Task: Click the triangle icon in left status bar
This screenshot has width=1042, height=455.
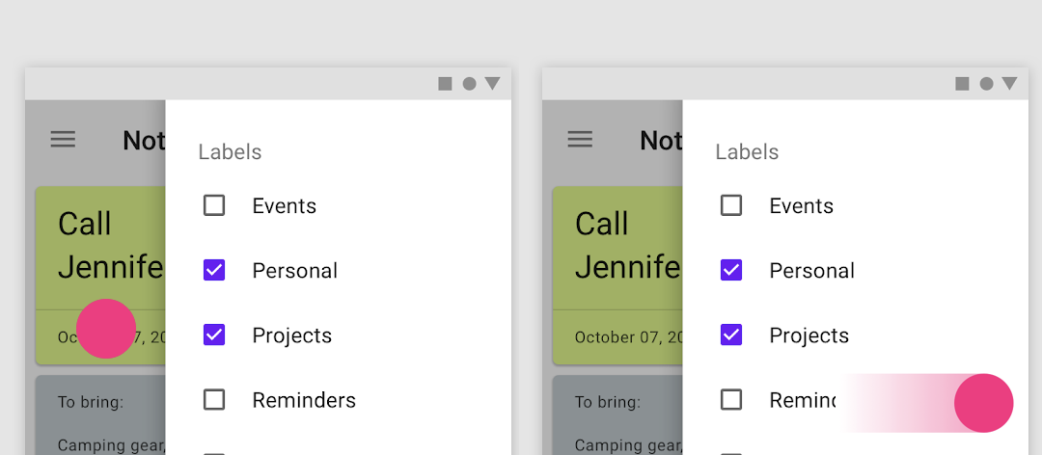Action: pos(492,84)
